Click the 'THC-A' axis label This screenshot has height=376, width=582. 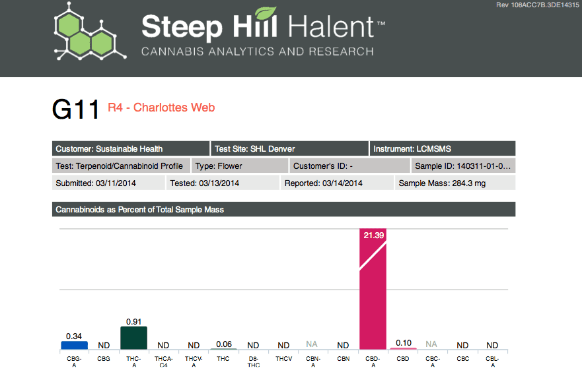point(133,361)
